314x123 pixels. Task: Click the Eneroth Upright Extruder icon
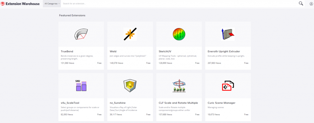click(x=228, y=34)
